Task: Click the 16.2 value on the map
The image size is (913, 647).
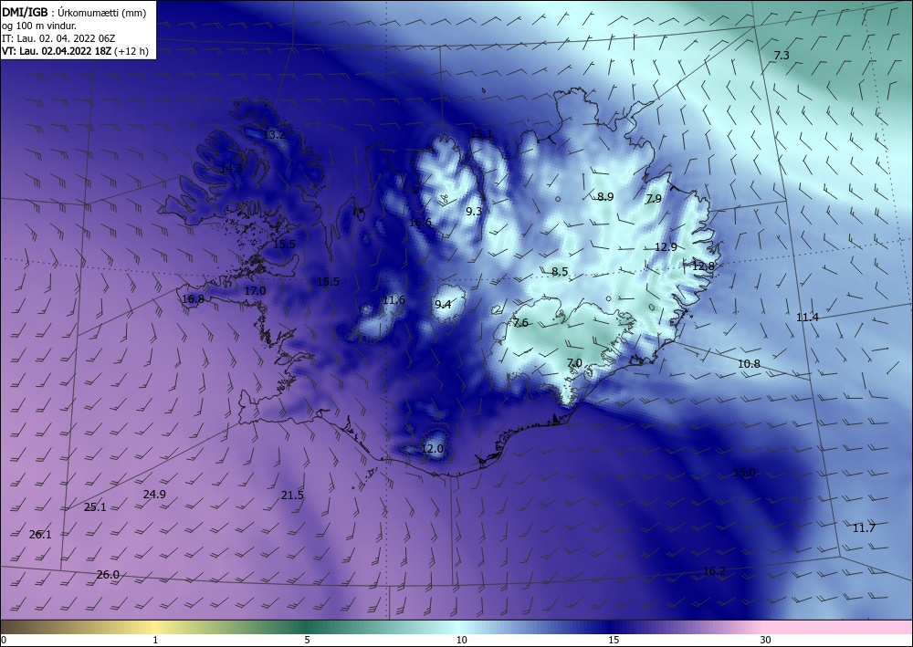Action: pyautogui.click(x=714, y=570)
